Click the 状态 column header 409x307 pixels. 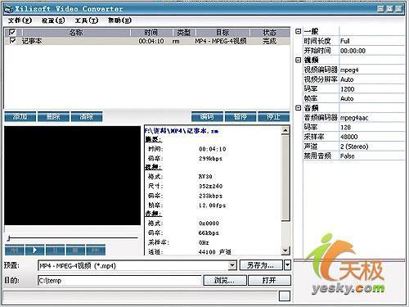coord(269,33)
